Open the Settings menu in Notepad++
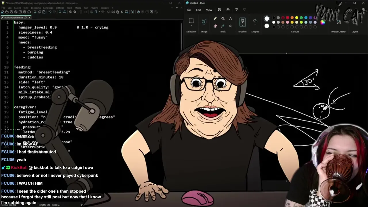The width and height of the screenshot is (368, 207). pos(60,8)
